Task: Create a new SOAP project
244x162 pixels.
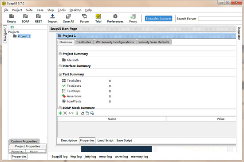Action: [x=25, y=16]
